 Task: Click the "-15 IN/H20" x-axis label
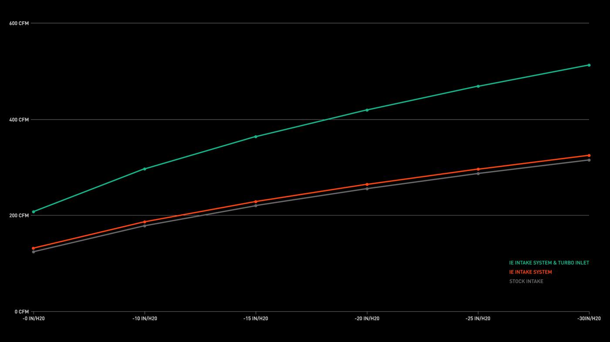tap(256, 318)
